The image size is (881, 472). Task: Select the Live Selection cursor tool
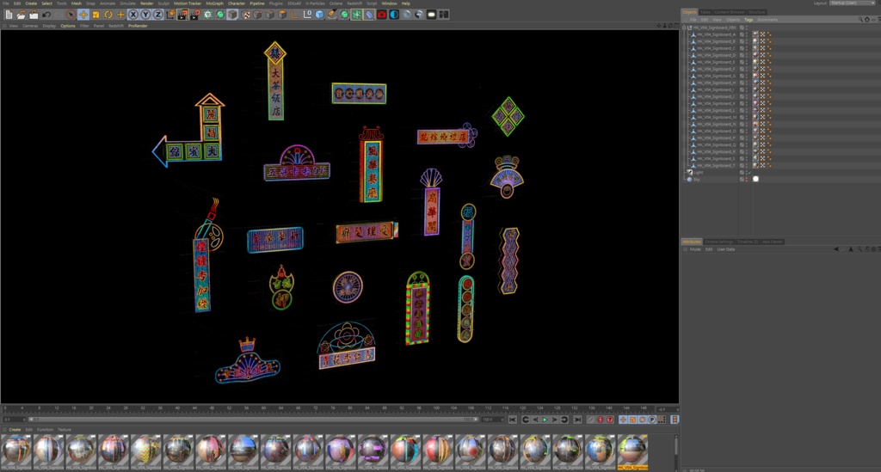[71, 15]
